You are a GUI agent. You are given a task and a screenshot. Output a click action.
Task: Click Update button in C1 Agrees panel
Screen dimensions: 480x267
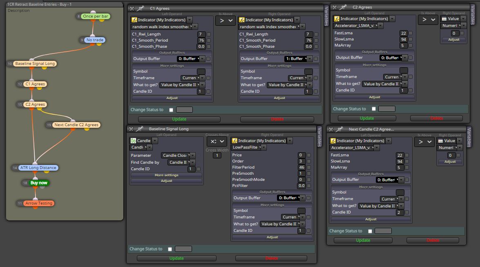coord(179,119)
